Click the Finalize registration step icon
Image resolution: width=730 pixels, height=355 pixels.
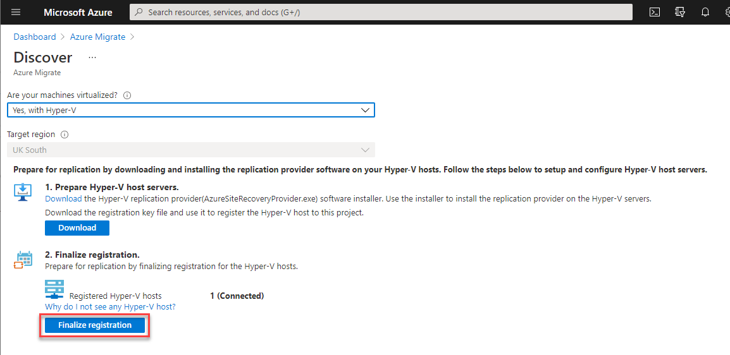point(23,260)
